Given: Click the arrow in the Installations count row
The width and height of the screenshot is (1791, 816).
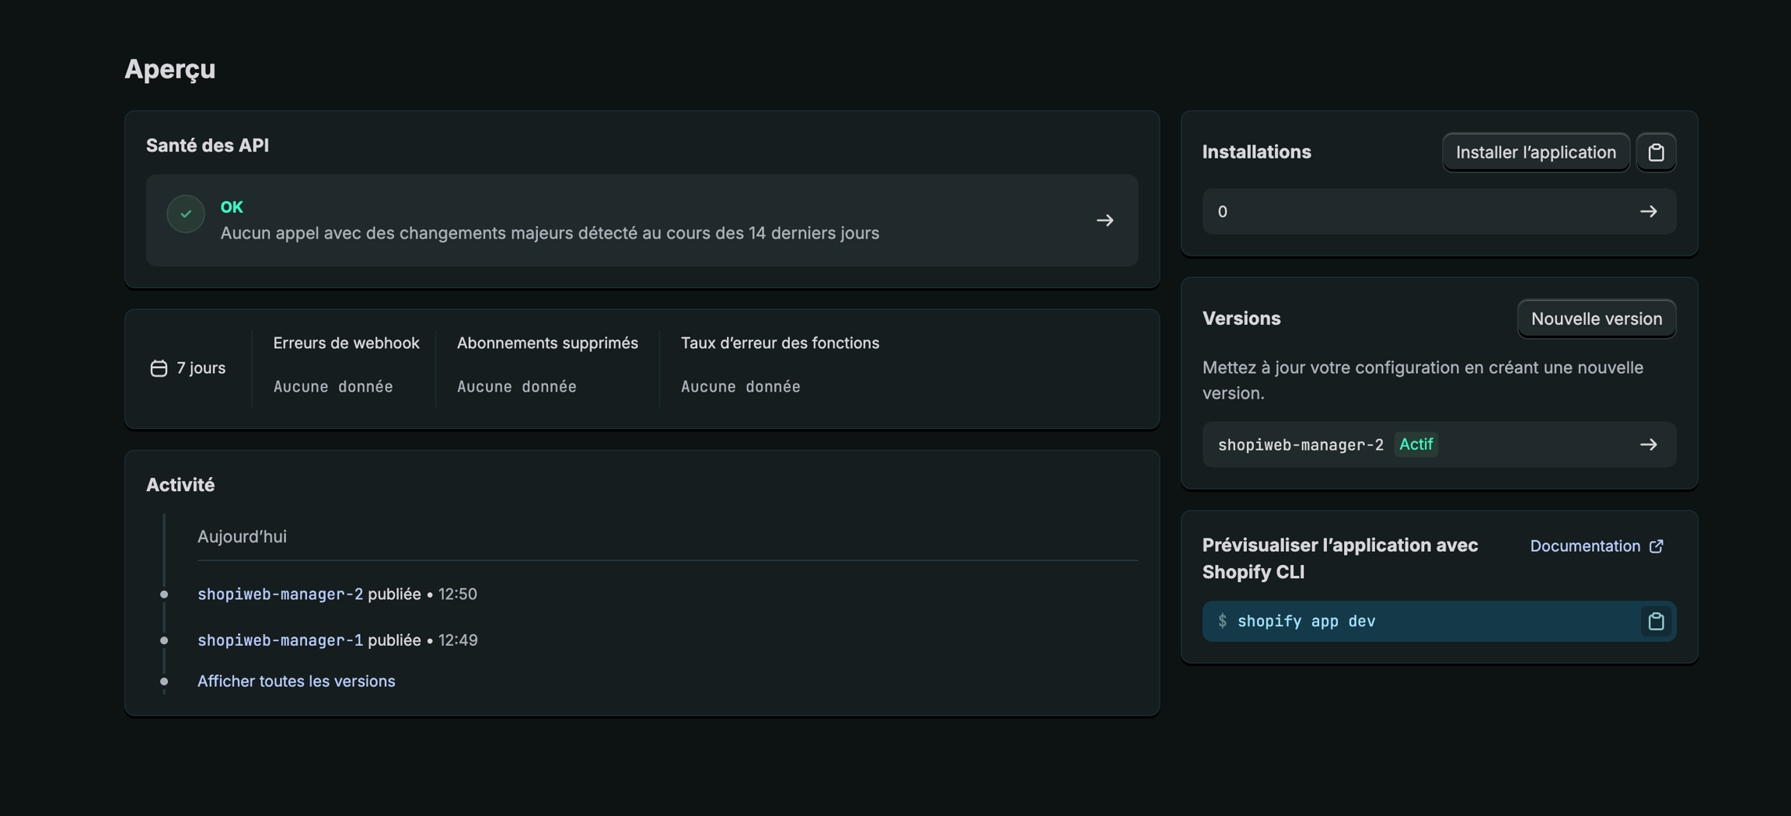Looking at the screenshot, I should click(x=1648, y=211).
